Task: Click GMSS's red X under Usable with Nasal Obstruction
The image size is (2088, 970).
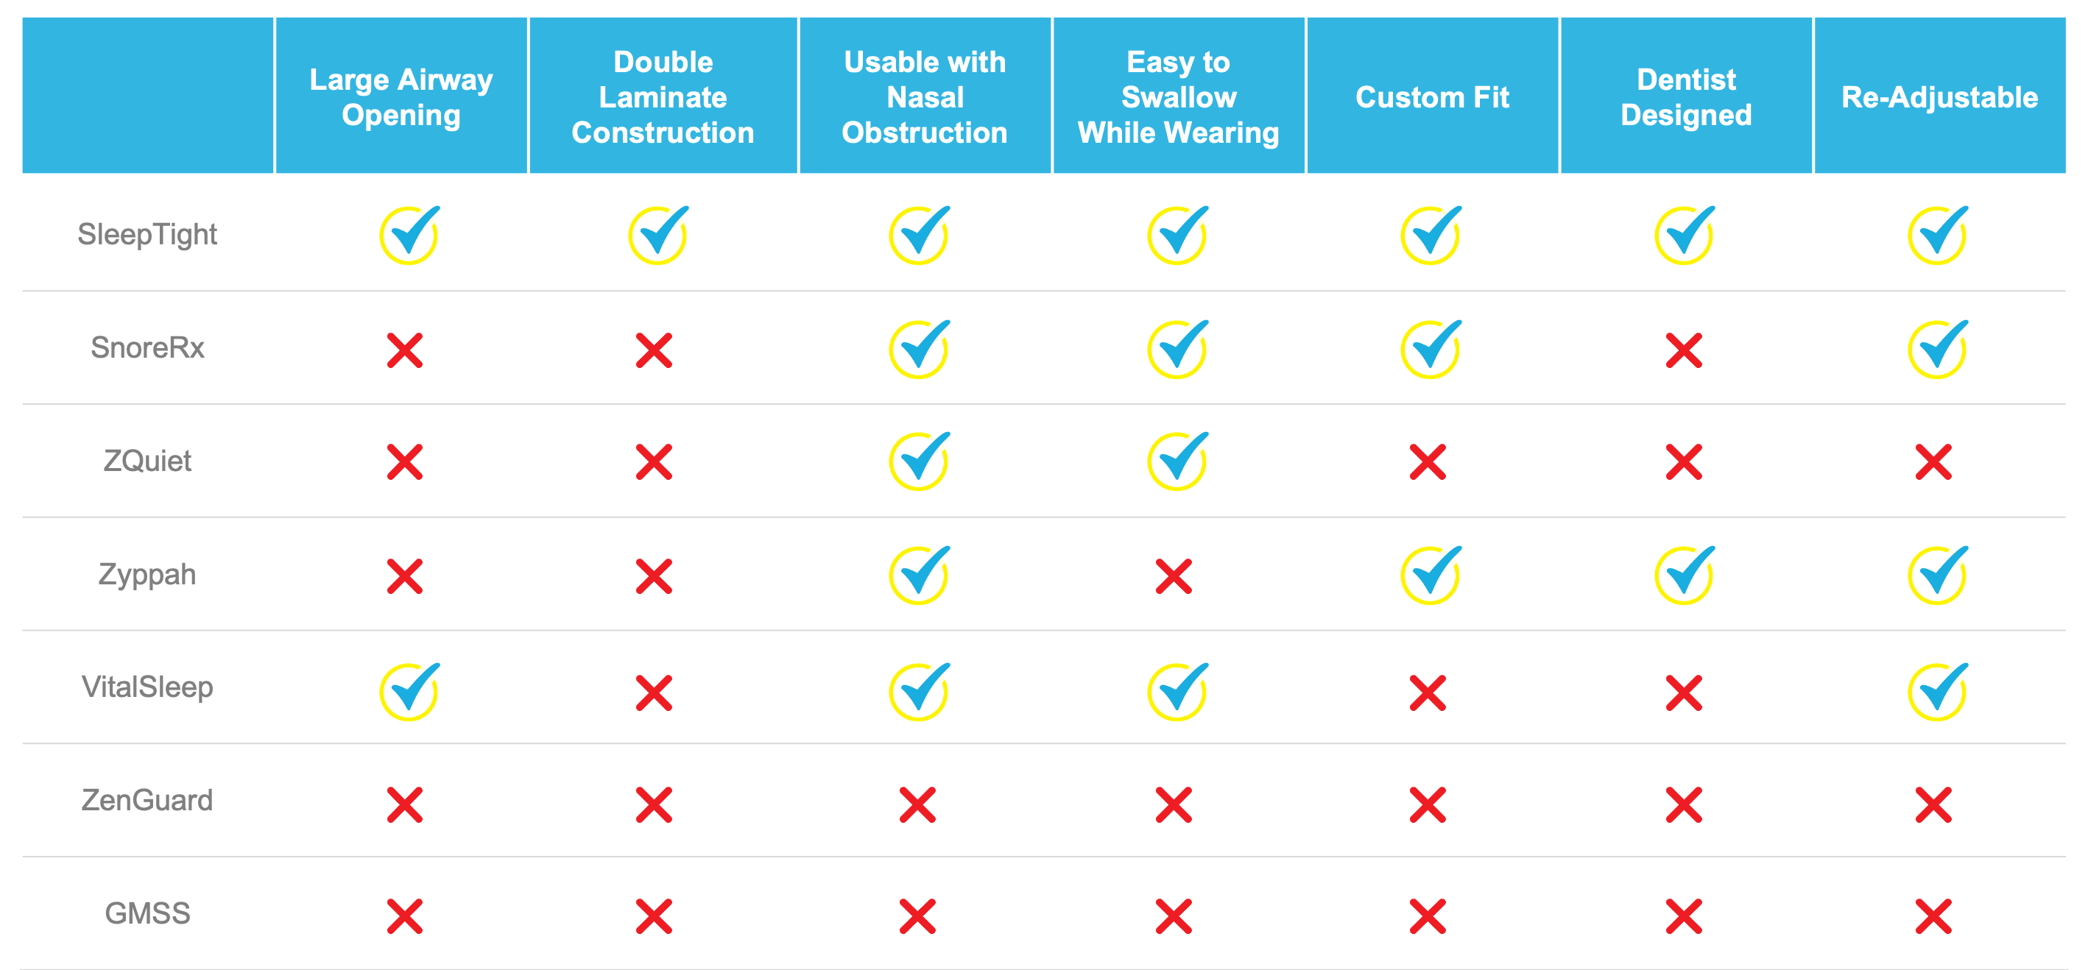Action: click(917, 916)
